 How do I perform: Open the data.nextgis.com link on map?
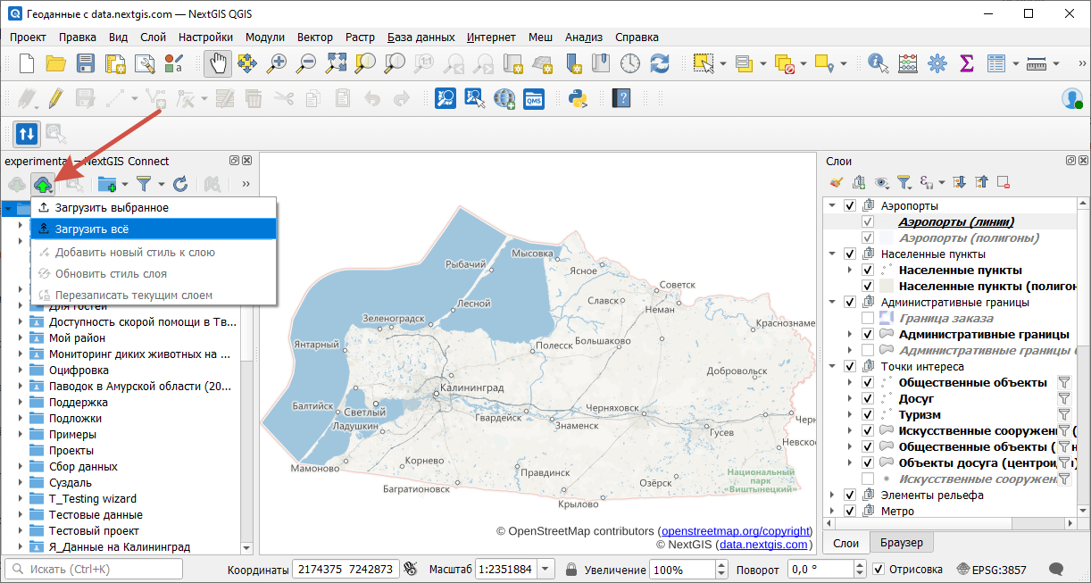pyautogui.click(x=763, y=544)
